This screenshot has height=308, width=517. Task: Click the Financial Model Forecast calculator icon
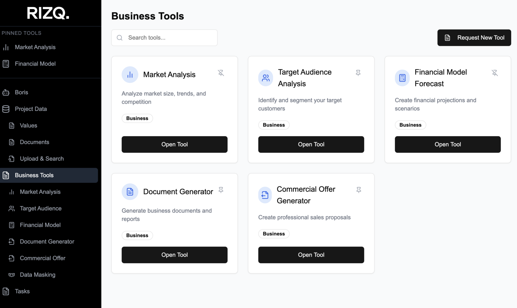tap(402, 78)
